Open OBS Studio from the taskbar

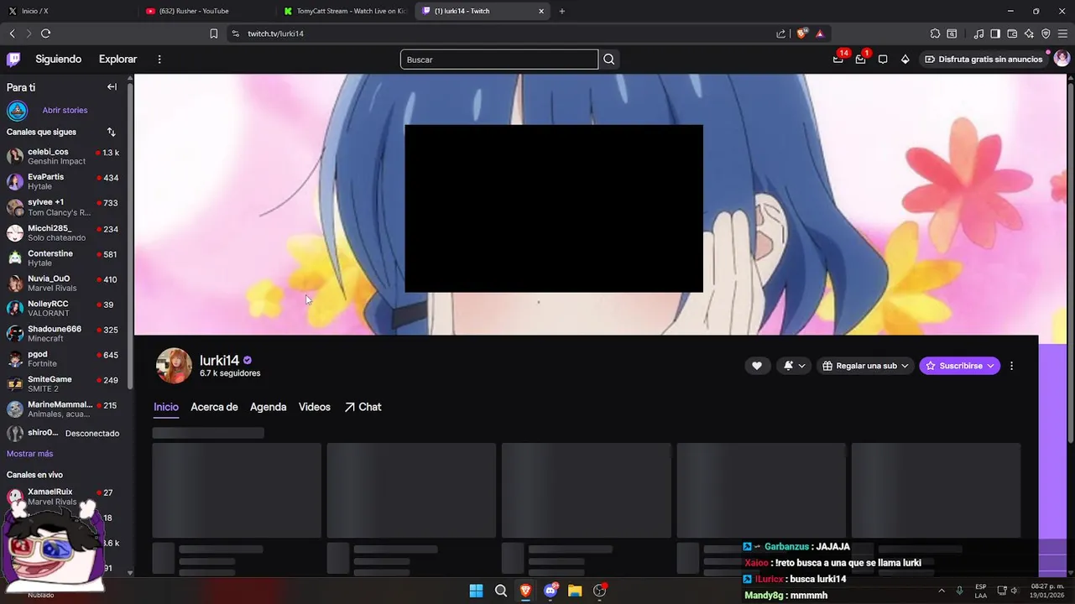tap(599, 591)
